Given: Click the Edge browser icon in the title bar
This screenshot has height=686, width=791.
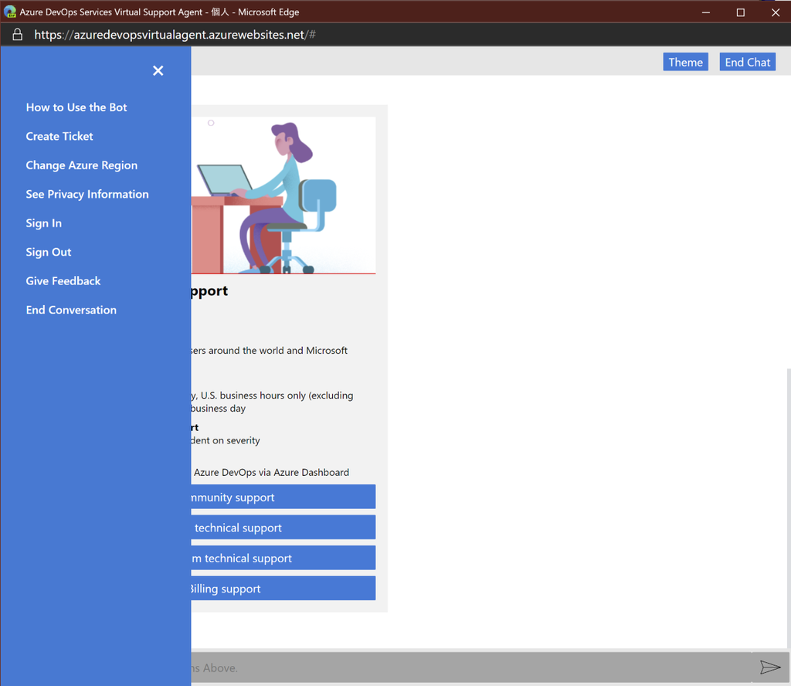Looking at the screenshot, I should [9, 12].
